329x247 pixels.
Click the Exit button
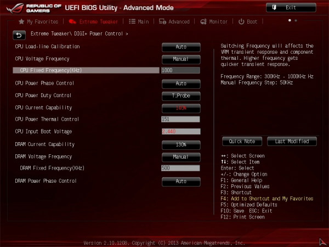coord(291,8)
